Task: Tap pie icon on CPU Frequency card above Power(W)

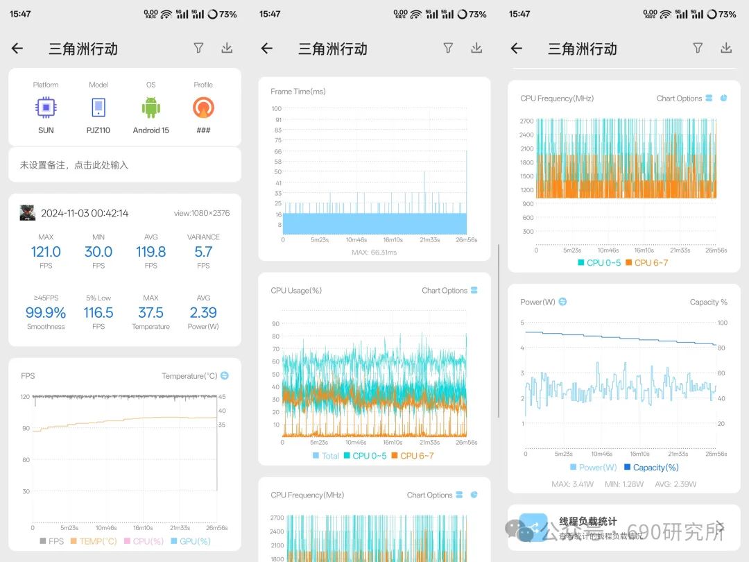Action: coord(723,98)
